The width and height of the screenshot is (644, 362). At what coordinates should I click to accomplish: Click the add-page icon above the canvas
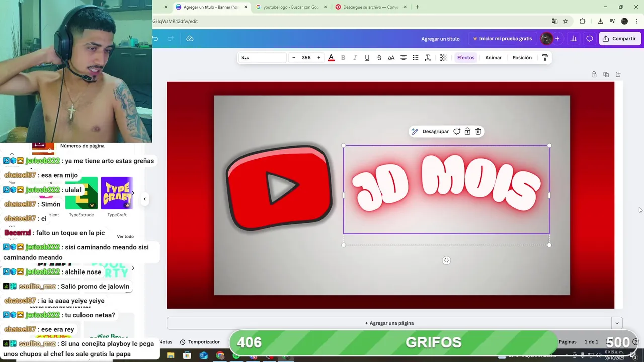(618, 74)
